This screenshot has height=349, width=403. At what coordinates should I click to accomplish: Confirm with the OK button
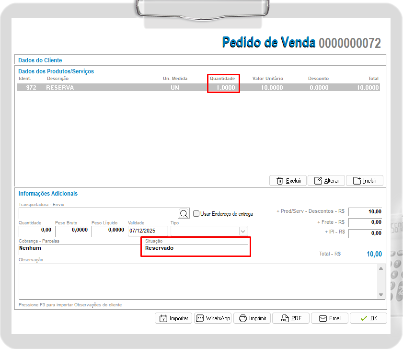(x=368, y=318)
